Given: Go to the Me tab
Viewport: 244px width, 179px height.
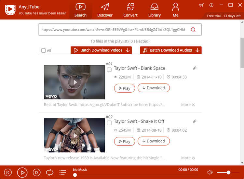Looking at the screenshot, I should coord(176,10).
